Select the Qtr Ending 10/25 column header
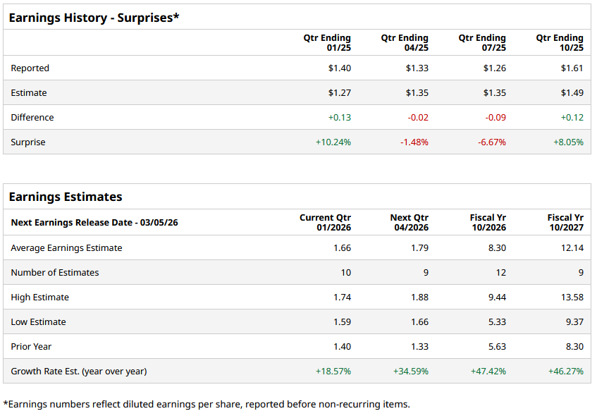The image size is (597, 411). (560, 43)
